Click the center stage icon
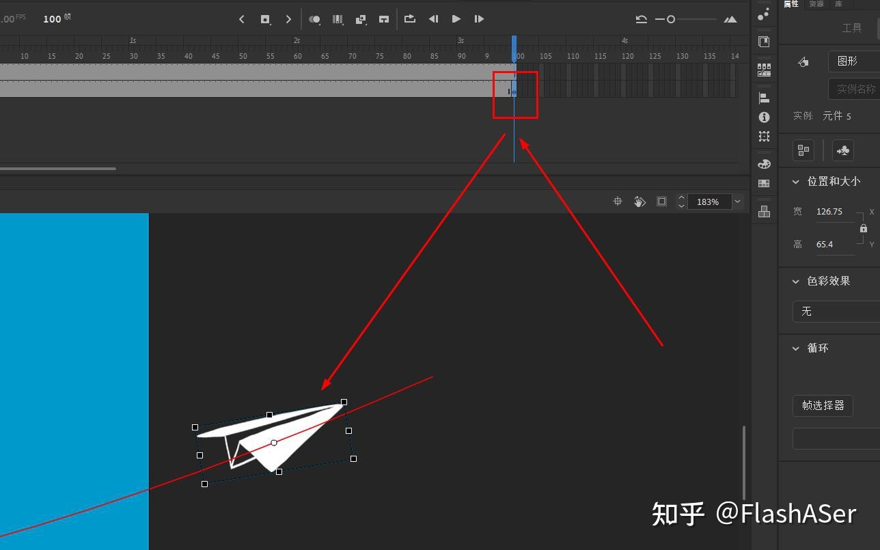 [618, 202]
